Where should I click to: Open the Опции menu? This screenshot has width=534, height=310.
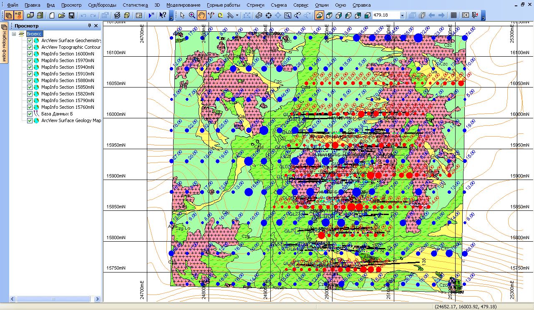[322, 5]
